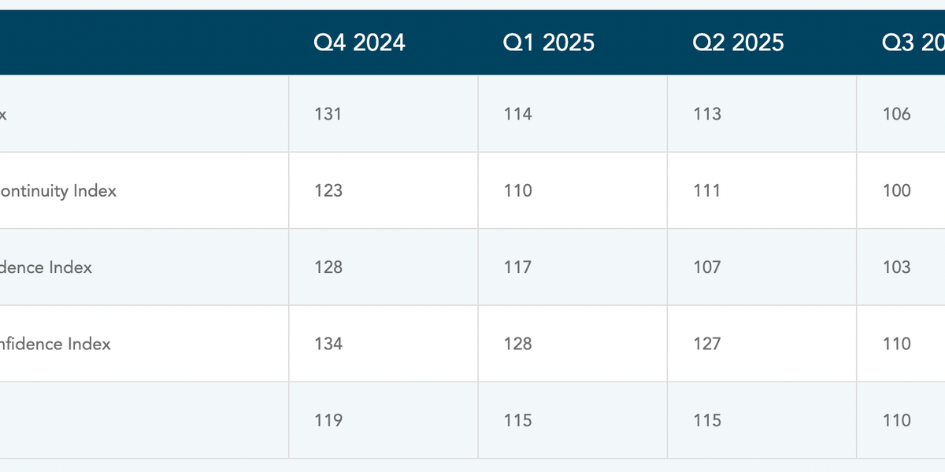
Task: Click the cell with value 106
Action: click(897, 114)
